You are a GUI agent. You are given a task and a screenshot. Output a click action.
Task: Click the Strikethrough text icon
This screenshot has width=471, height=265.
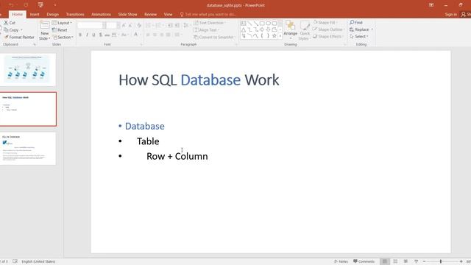[x=107, y=35]
